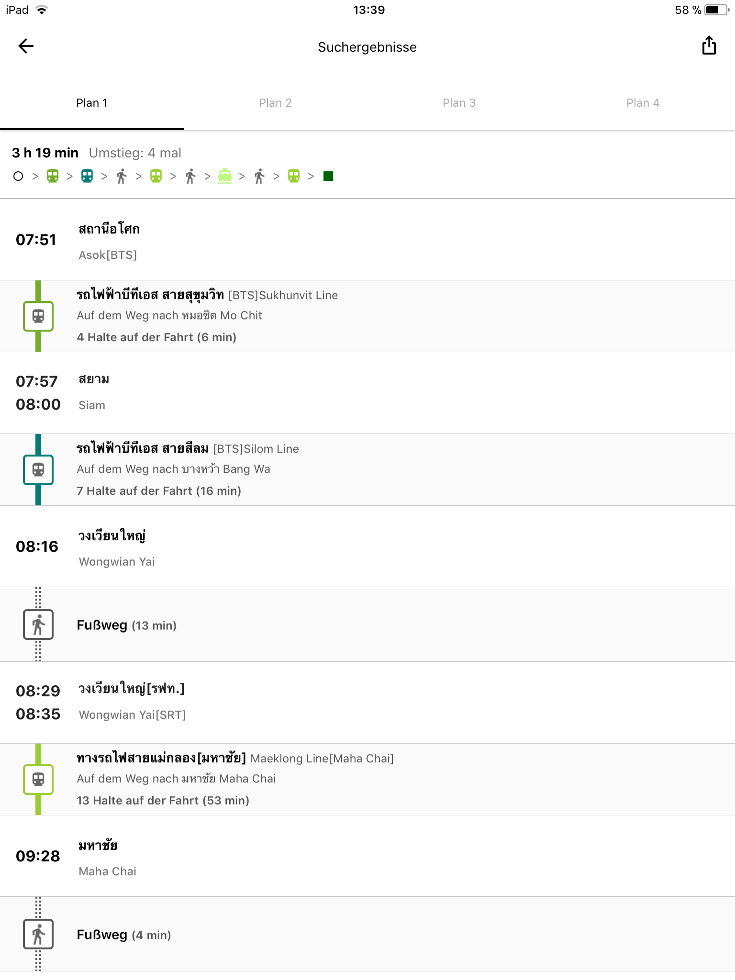
Task: Click the 4 min walking icon
Action: 38,934
